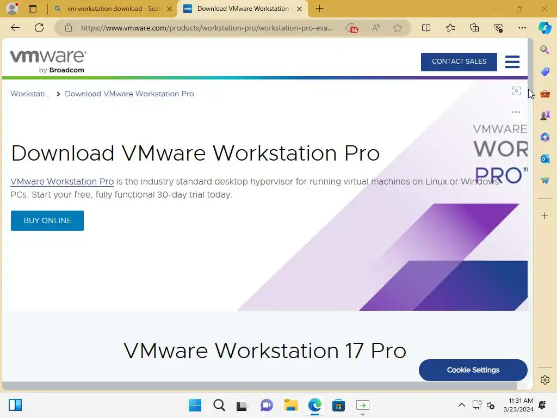
Task: Open sidebar settings gear icon
Action: point(544,380)
